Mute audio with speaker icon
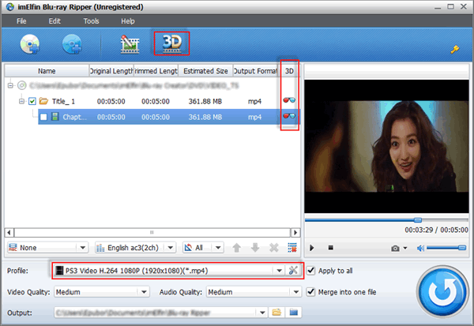The image size is (474, 326). (x=420, y=249)
